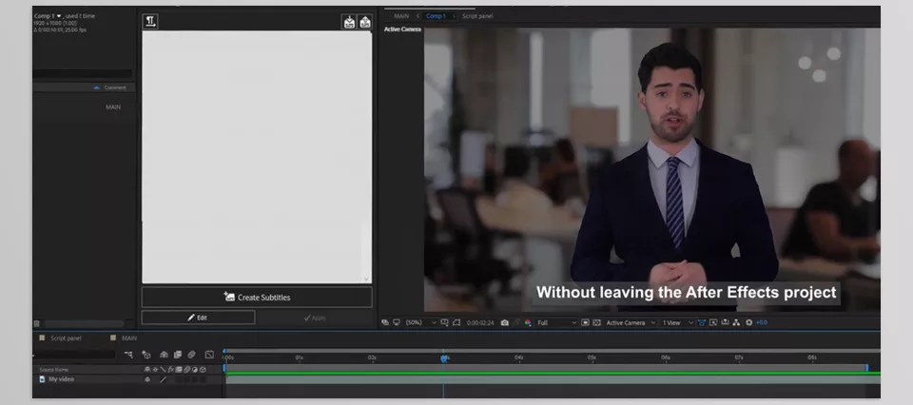Toggle shy switch on My video layer
The image size is (913, 405).
coord(147,379)
